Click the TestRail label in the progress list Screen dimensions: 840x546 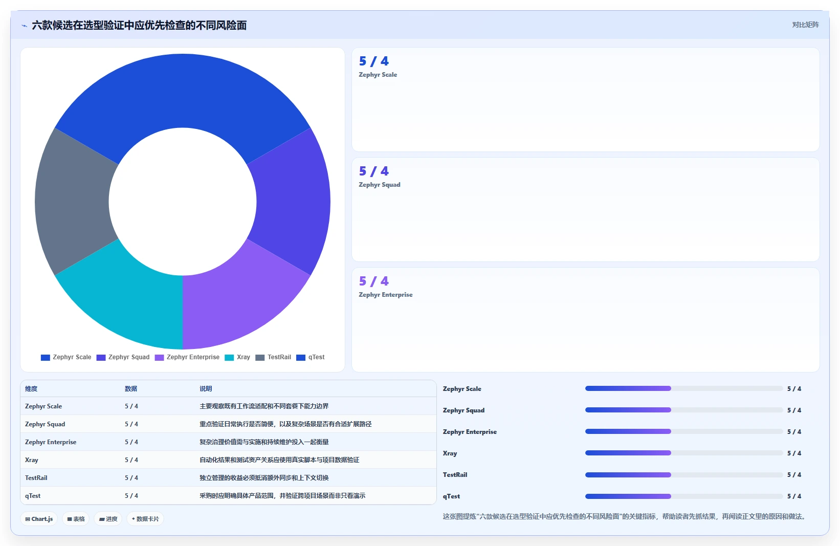pos(455,475)
